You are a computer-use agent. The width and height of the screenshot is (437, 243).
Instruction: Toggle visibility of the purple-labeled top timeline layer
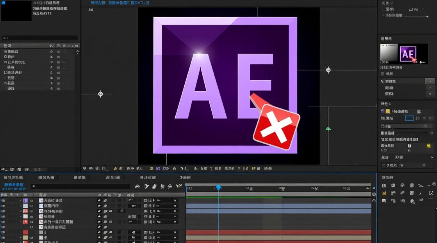3,201
